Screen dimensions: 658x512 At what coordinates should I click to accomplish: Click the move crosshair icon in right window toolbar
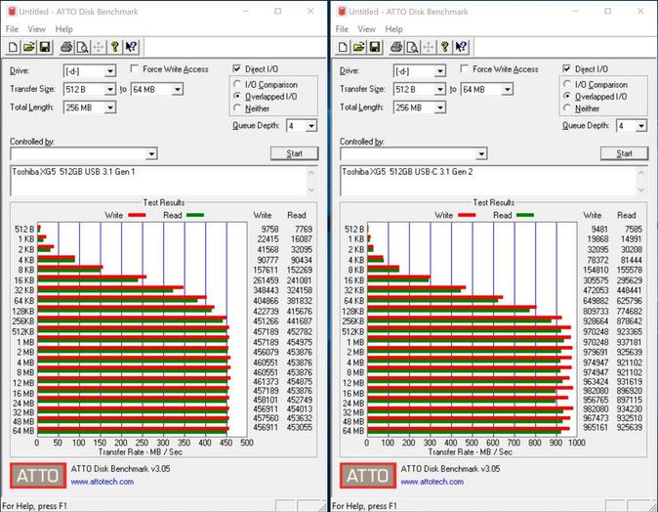pyautogui.click(x=428, y=47)
